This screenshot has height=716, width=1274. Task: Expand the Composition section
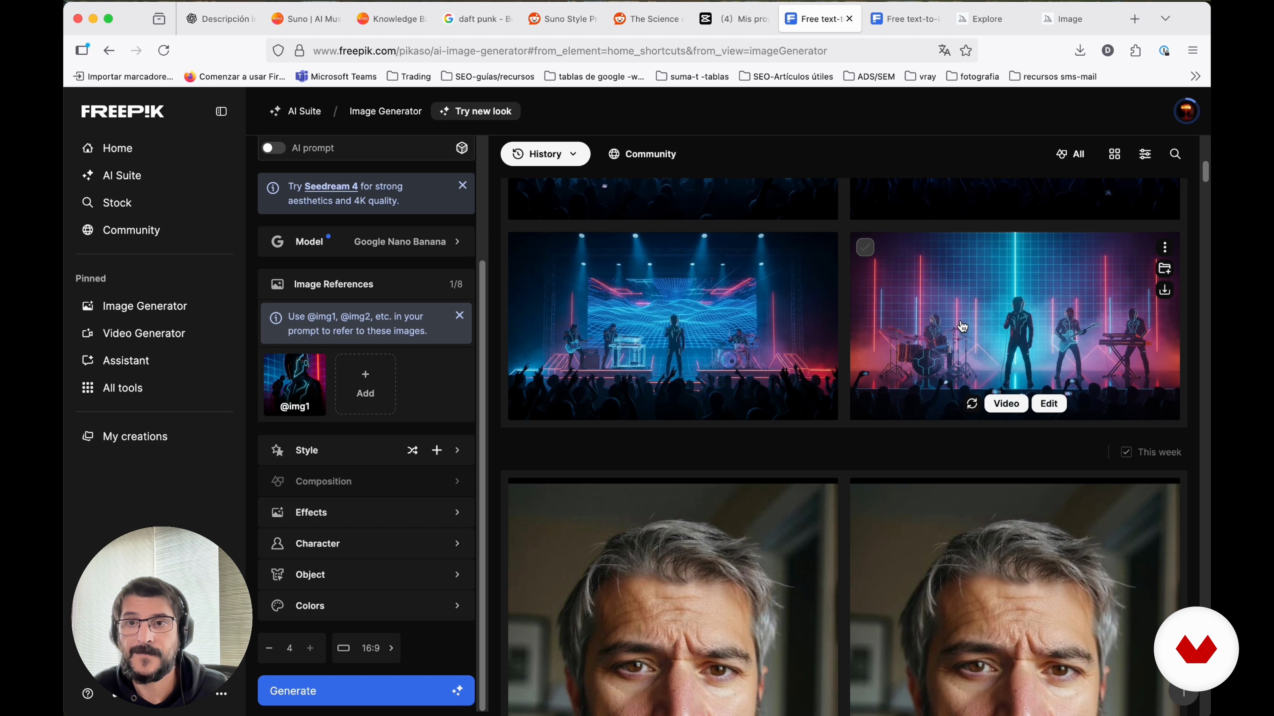click(366, 481)
